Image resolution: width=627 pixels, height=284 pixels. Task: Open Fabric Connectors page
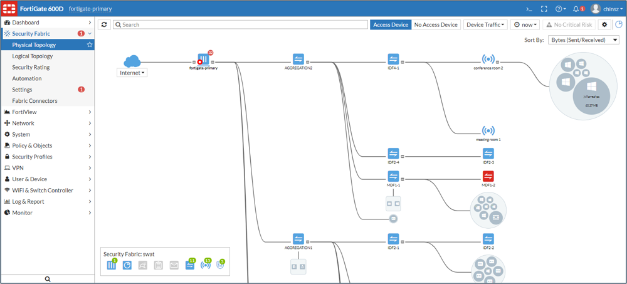coord(34,101)
